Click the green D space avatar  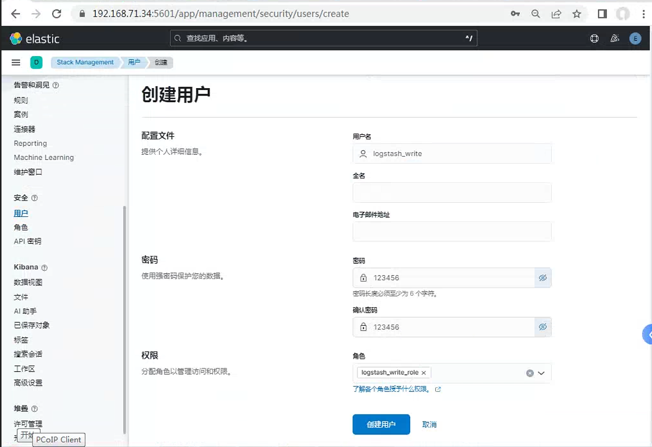tap(36, 63)
